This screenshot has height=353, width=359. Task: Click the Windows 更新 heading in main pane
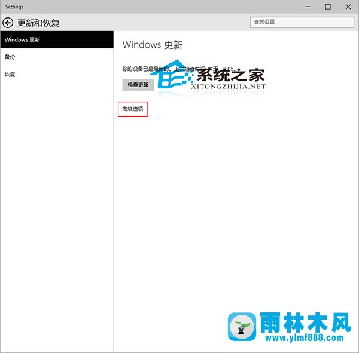click(x=153, y=45)
